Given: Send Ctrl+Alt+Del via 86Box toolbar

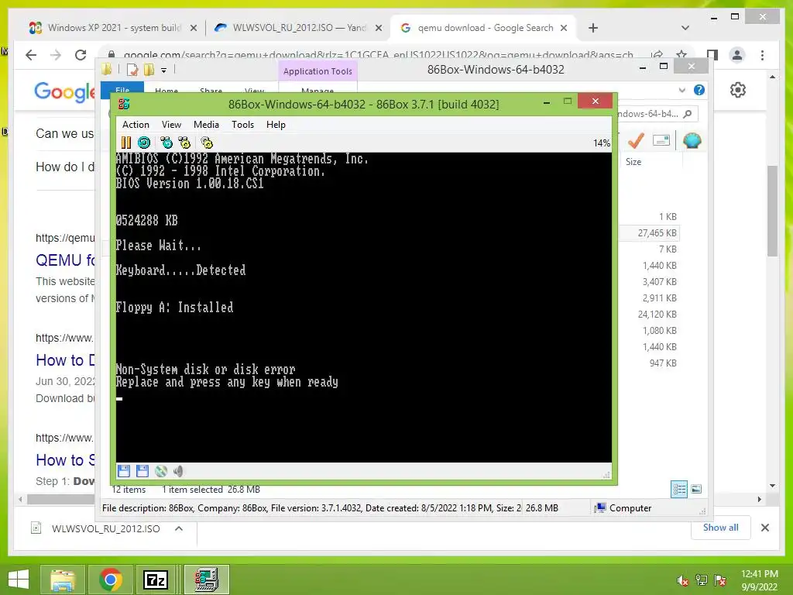Looking at the screenshot, I should pos(166,143).
